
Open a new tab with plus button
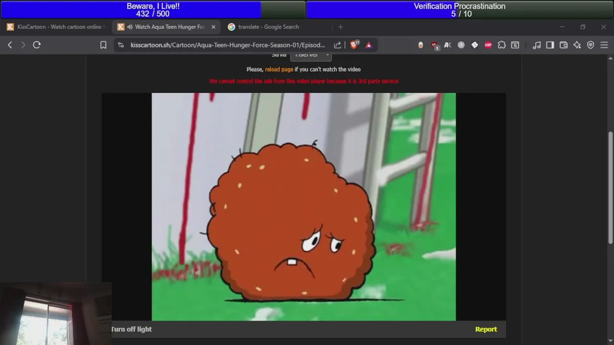pyautogui.click(x=341, y=27)
